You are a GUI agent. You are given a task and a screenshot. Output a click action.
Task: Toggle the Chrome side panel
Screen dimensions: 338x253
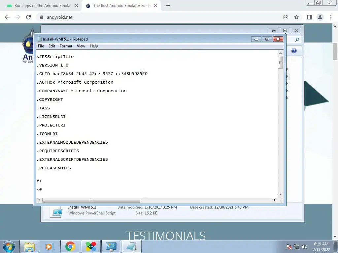pos(310,17)
